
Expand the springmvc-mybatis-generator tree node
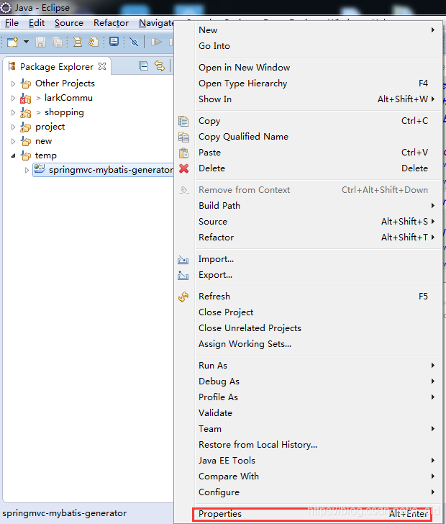(x=27, y=170)
